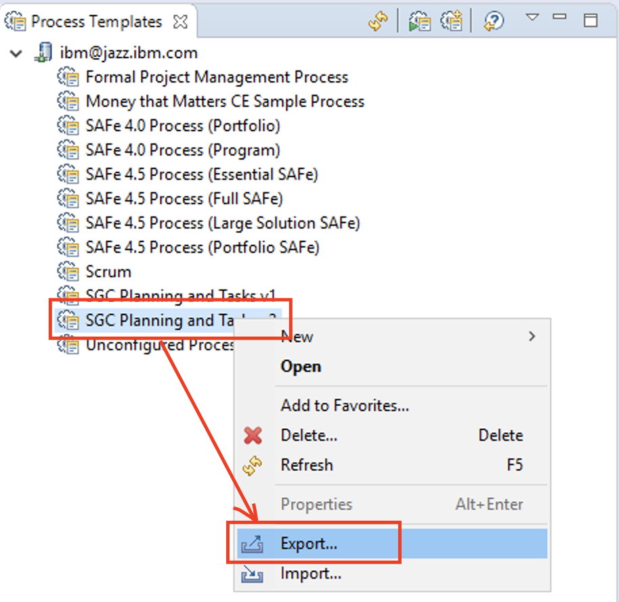Collapse the ibm@jazz.ibm.com tree node

point(16,52)
